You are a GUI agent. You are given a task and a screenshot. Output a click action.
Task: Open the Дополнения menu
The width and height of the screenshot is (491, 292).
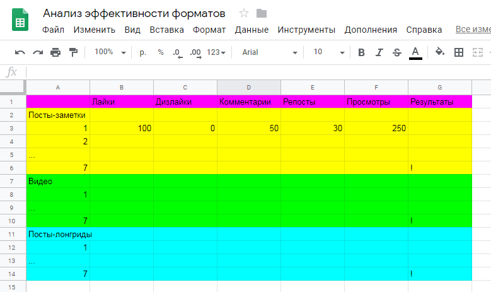[x=371, y=30]
